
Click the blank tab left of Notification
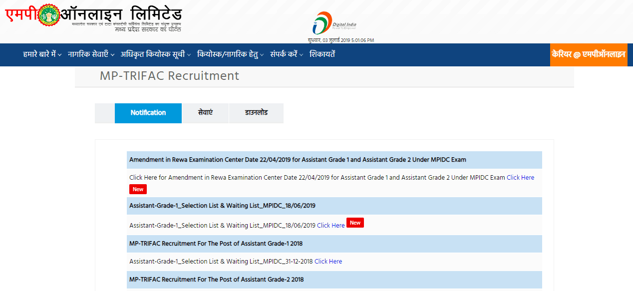[x=105, y=113]
